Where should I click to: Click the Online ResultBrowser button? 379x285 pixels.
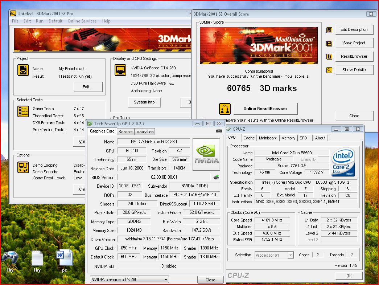[265, 109]
